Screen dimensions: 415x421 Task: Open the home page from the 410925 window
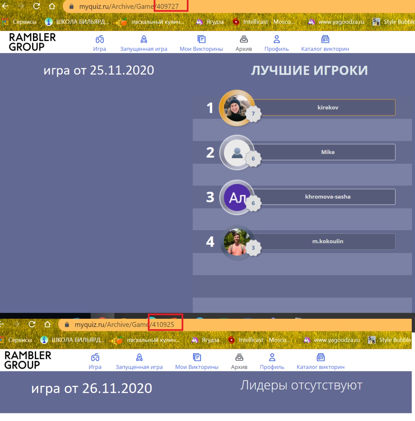click(x=47, y=325)
